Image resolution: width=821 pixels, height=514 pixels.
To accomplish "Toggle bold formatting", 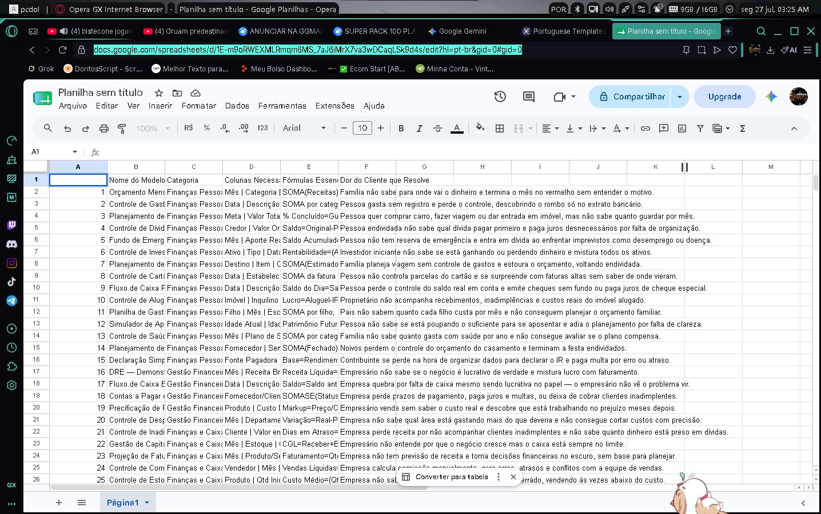I will click(x=401, y=128).
